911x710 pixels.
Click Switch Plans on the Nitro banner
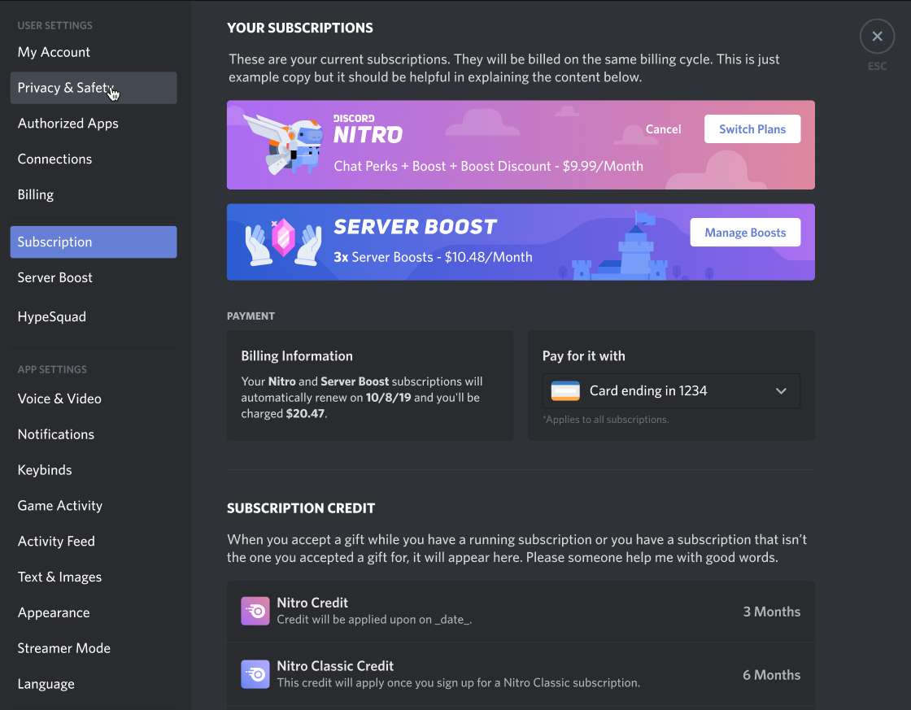click(x=752, y=128)
